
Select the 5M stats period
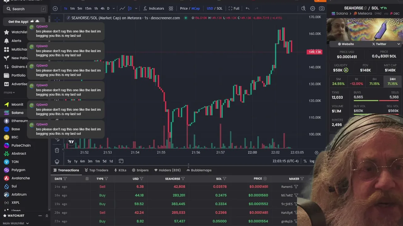point(338,82)
